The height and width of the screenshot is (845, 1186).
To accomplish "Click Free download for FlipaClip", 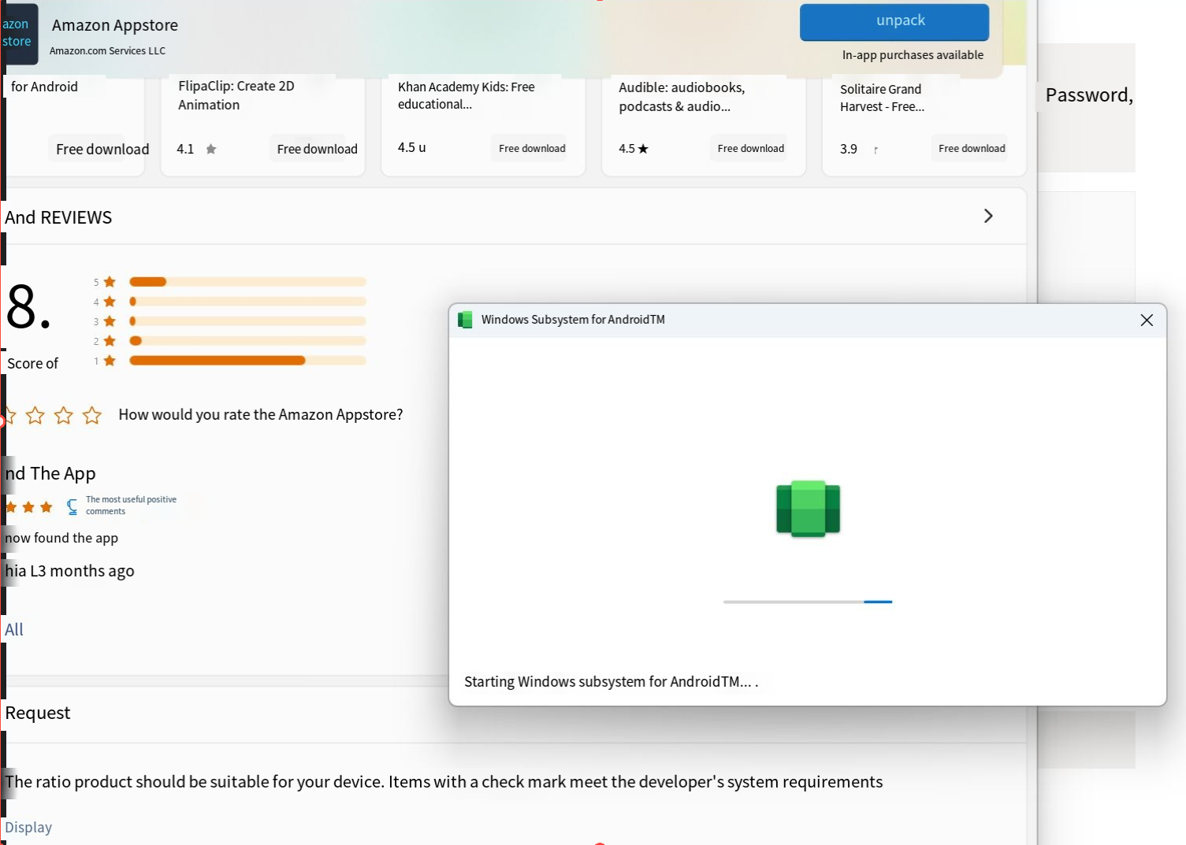I will point(317,149).
